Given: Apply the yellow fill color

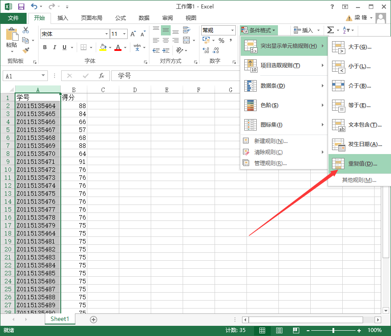Looking at the screenshot, I should pos(103,47).
